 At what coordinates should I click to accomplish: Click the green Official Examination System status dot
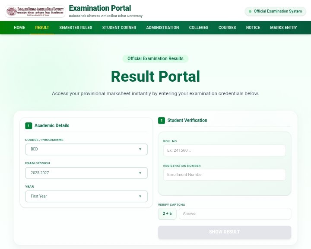[x=250, y=11]
